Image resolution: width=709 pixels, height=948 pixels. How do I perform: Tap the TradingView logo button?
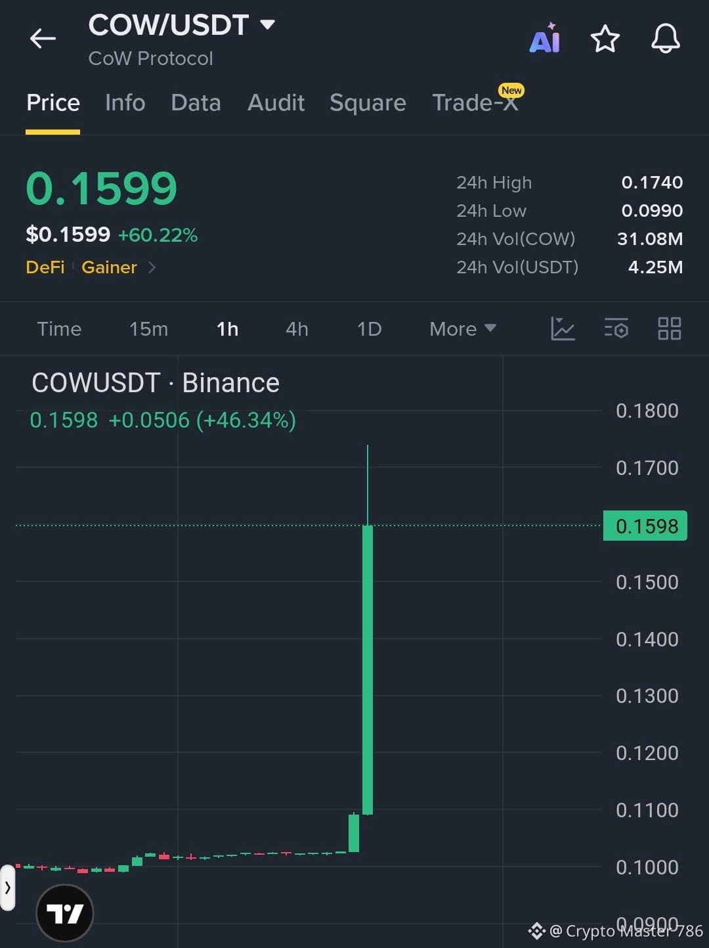click(64, 913)
